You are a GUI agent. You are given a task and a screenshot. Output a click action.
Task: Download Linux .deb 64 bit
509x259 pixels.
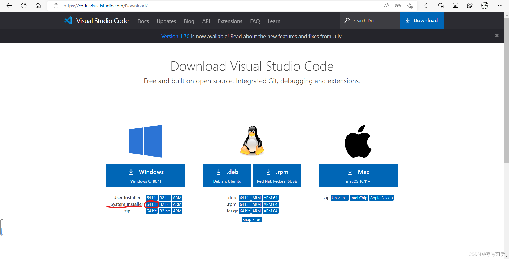245,198
